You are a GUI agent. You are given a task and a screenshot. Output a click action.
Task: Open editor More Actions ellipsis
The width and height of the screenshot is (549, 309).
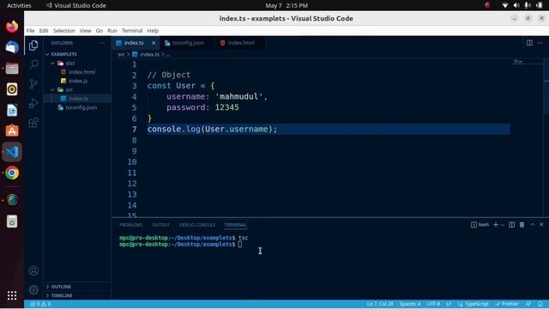[540, 43]
